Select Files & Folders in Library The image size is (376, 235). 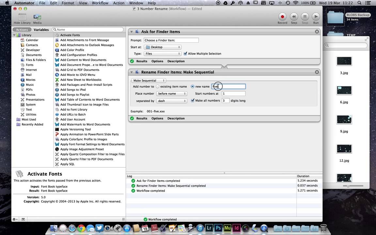[x=36, y=60]
